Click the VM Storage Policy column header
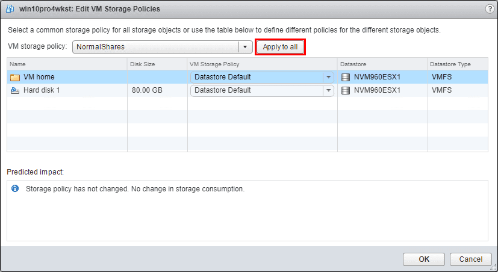 [x=261, y=64]
